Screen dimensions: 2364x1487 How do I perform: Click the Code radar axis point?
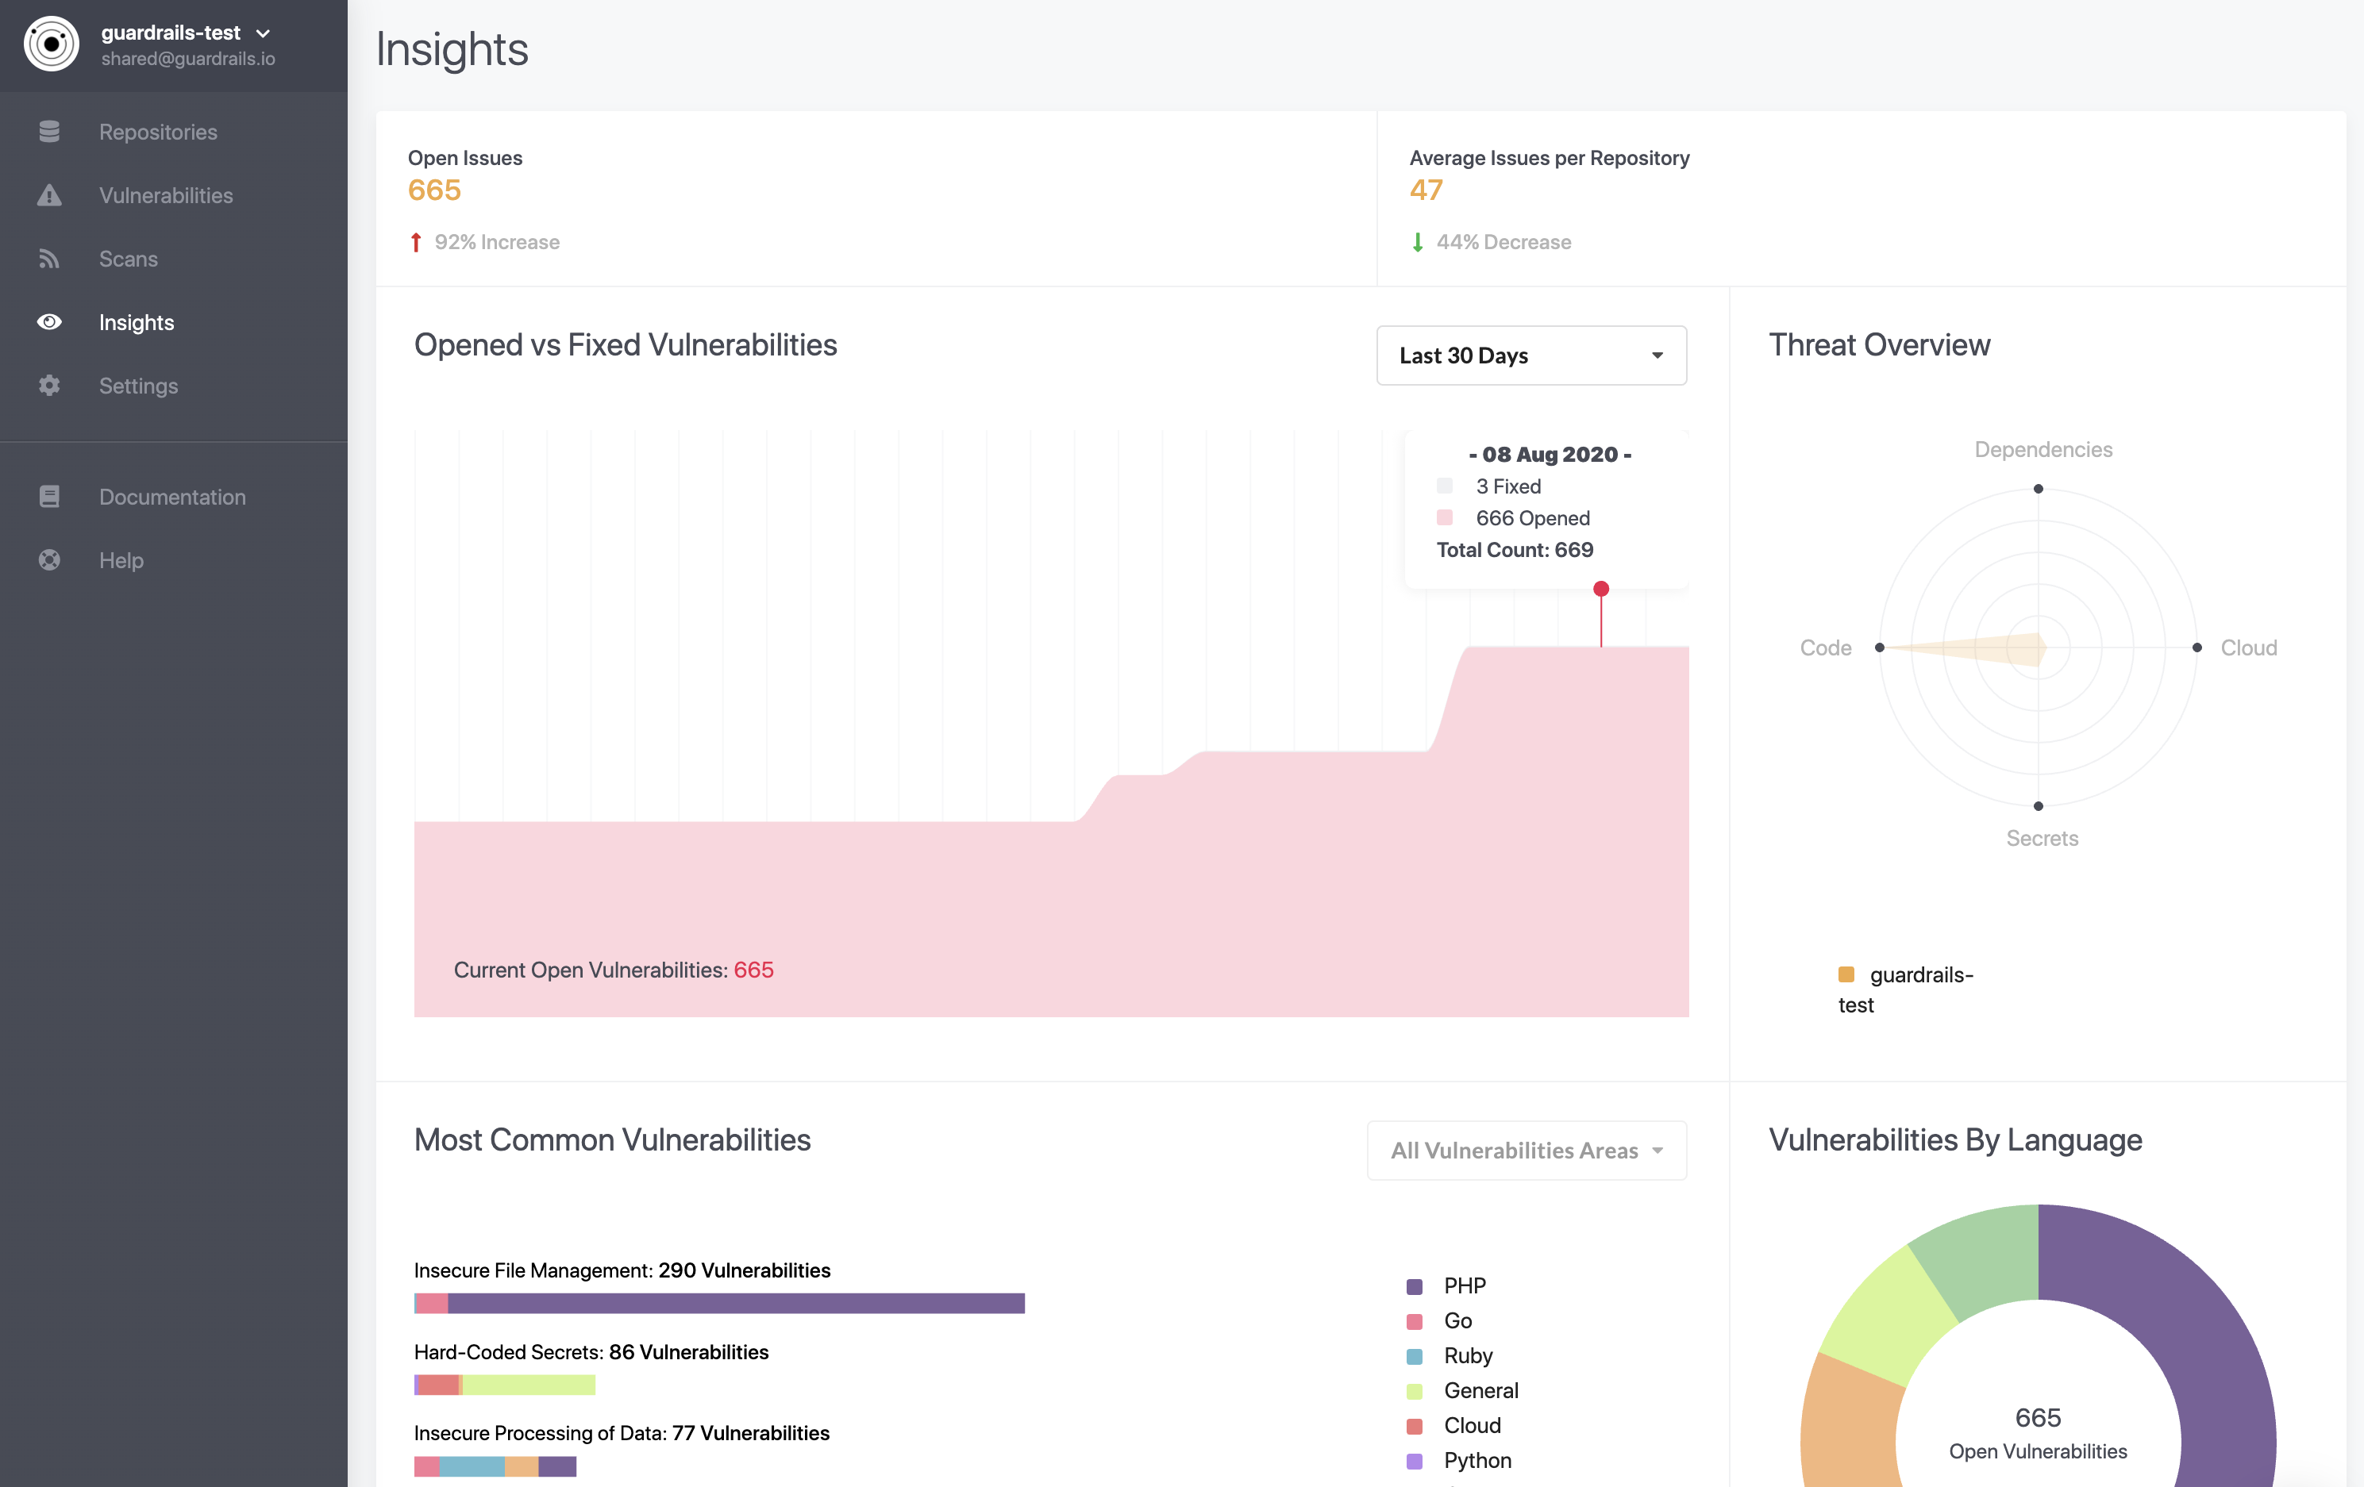click(1879, 647)
